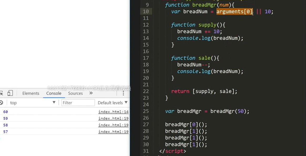The image size is (306, 156).
Task: Click console.log(breadNum) on line 19
Action: pyautogui.click(x=210, y=71)
